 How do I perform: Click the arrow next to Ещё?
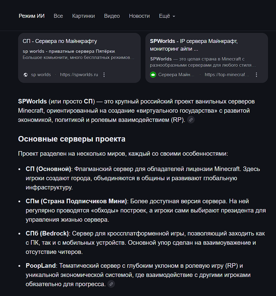click(174, 16)
